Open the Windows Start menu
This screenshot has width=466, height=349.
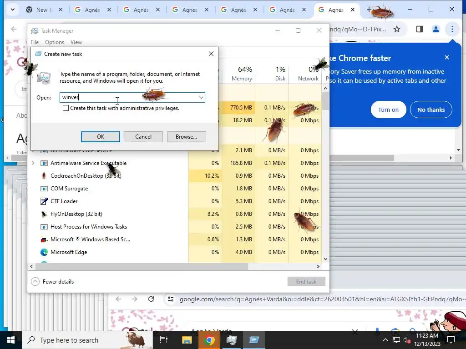11,340
